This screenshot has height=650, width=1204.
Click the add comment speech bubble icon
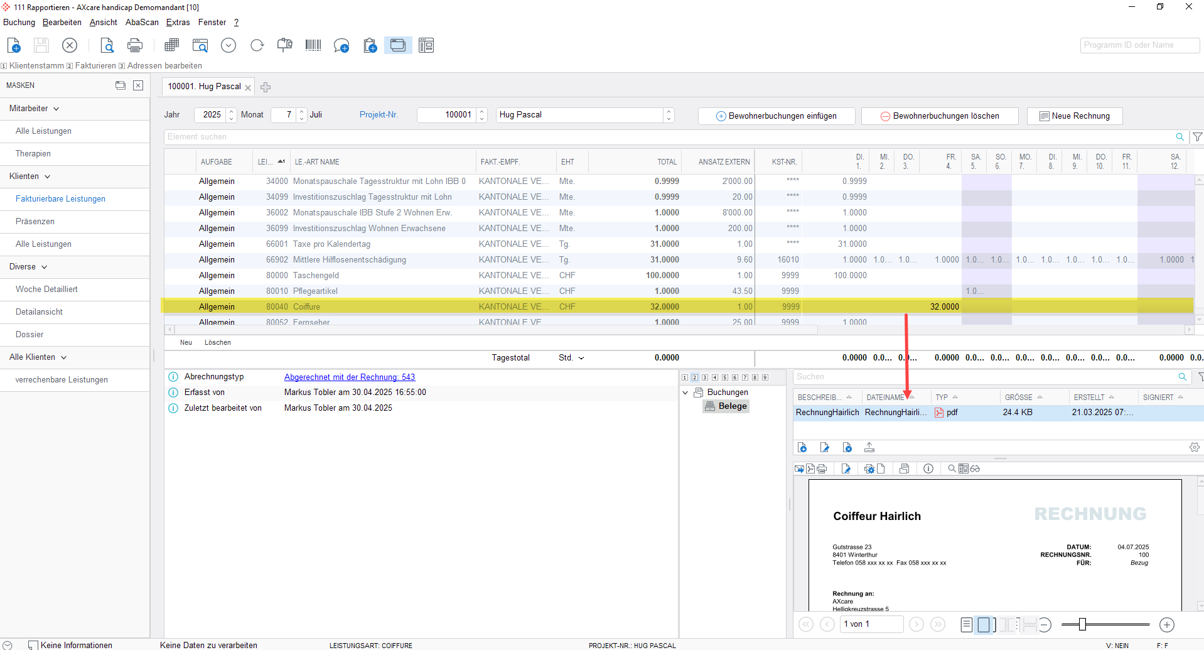[x=341, y=45]
